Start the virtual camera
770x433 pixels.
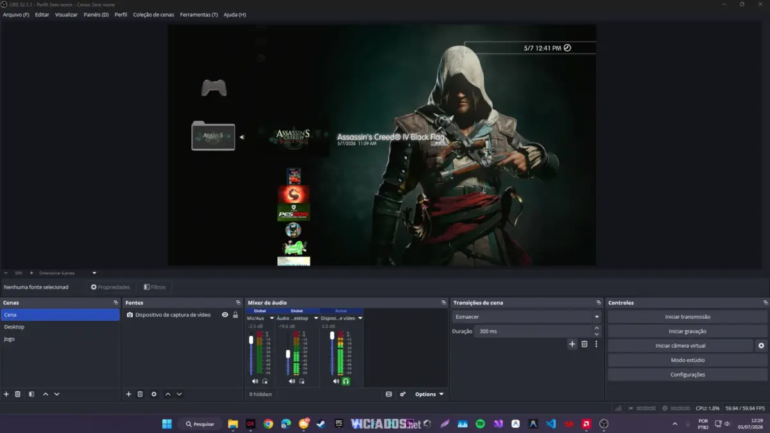click(680, 346)
